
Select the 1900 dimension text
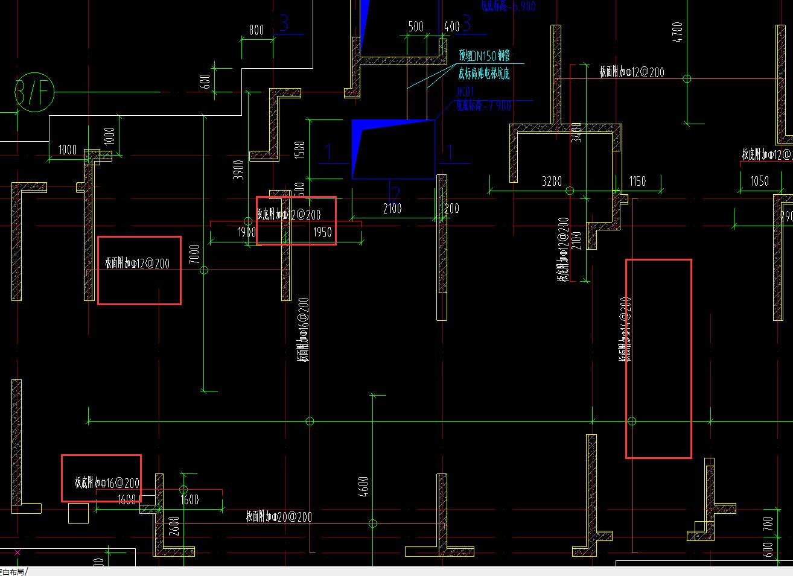point(246,233)
